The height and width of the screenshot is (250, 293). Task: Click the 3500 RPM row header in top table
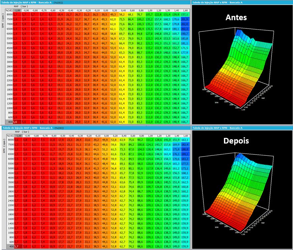[9, 57]
